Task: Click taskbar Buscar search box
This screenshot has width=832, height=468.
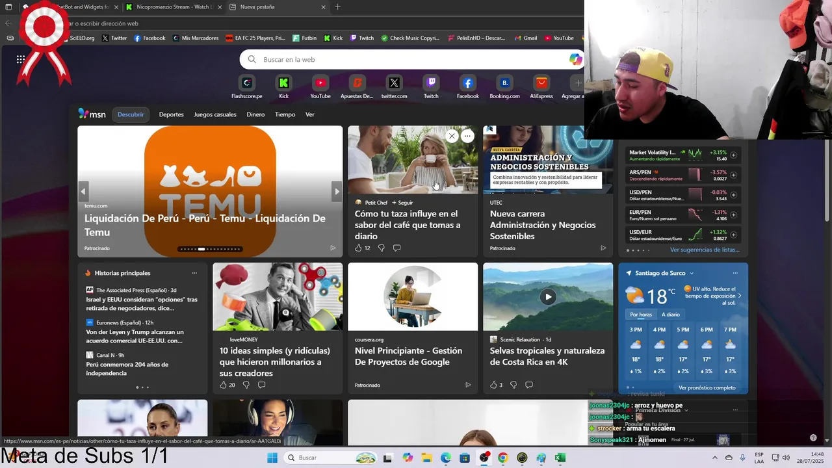Action: point(331,458)
